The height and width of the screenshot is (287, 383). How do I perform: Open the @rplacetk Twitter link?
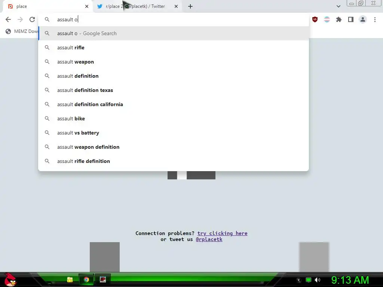[209, 240]
